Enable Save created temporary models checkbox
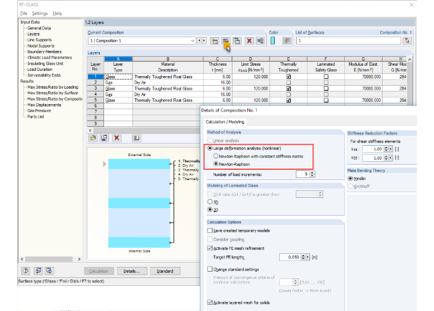This screenshot has width=434, height=311. pyautogui.click(x=210, y=230)
